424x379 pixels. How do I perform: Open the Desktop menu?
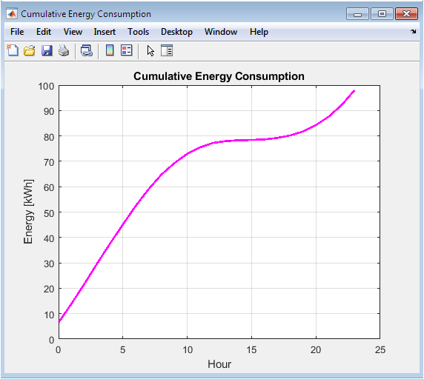tap(176, 32)
